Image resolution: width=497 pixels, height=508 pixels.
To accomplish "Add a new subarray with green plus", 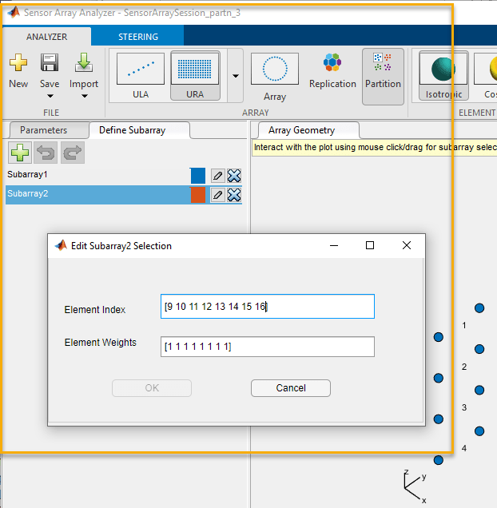I will pyautogui.click(x=20, y=153).
